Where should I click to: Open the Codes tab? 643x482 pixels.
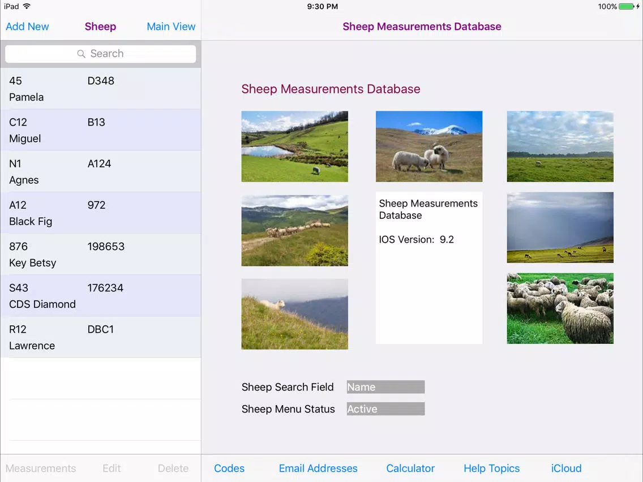click(x=229, y=468)
